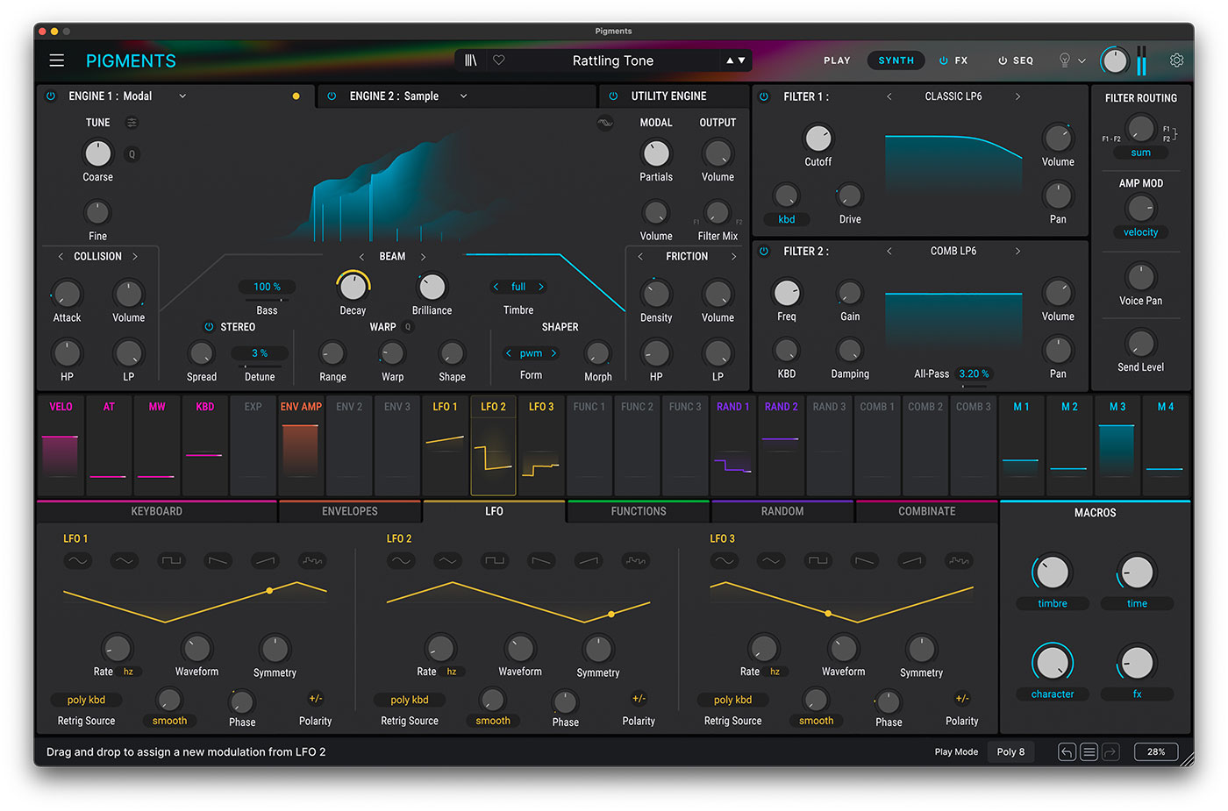Click the tune Q quantize icon
Image resolution: width=1228 pixels, height=811 pixels.
click(132, 154)
